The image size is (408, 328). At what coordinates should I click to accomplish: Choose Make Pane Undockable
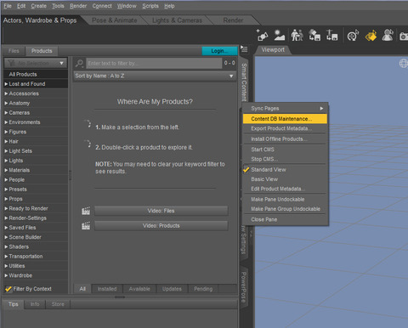click(286, 200)
